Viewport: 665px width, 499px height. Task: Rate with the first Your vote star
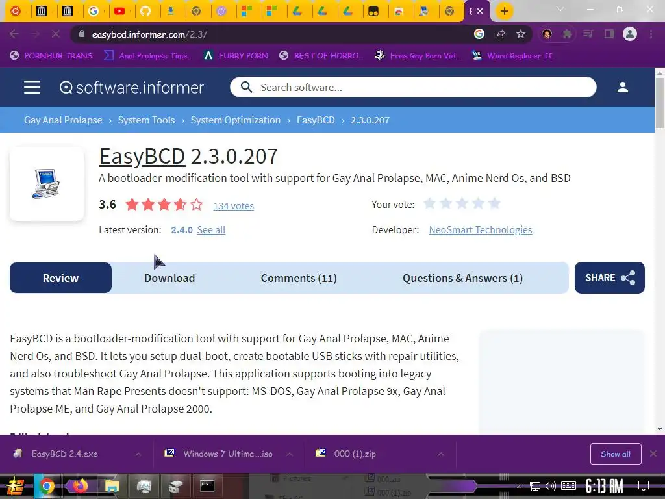click(x=430, y=203)
